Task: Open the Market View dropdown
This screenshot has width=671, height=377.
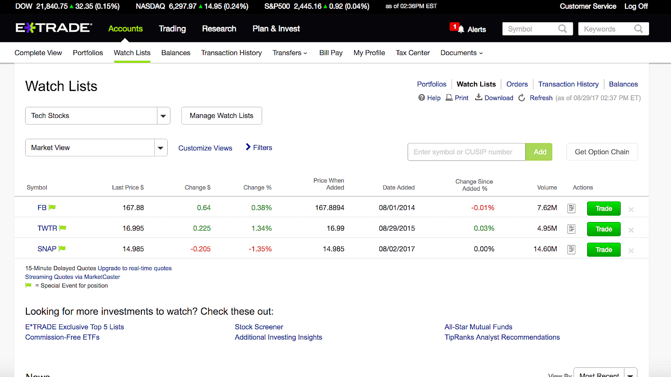Action: (x=160, y=147)
